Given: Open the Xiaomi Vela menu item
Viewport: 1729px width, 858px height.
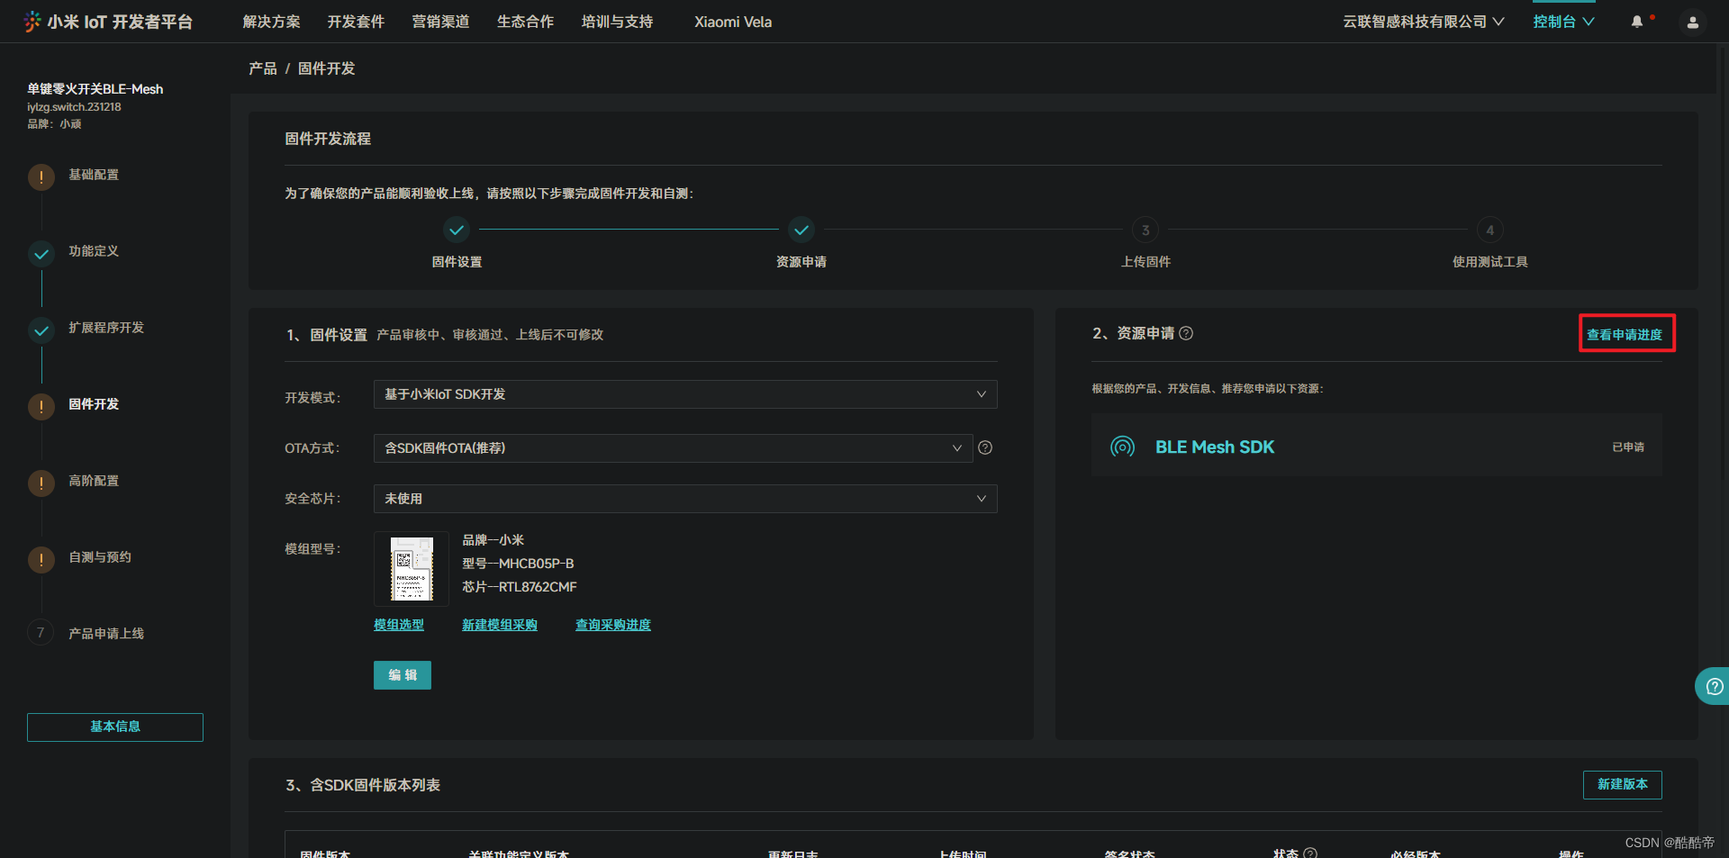Looking at the screenshot, I should pyautogui.click(x=733, y=22).
